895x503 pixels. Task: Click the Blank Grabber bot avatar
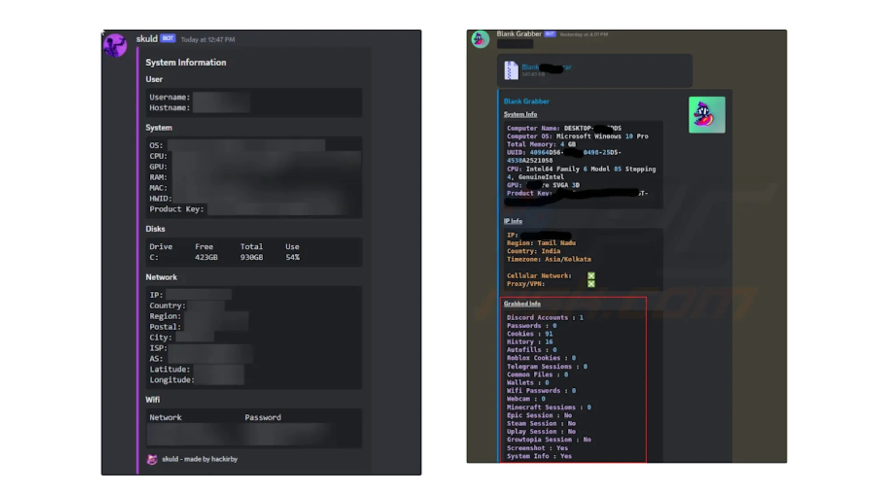(x=480, y=39)
